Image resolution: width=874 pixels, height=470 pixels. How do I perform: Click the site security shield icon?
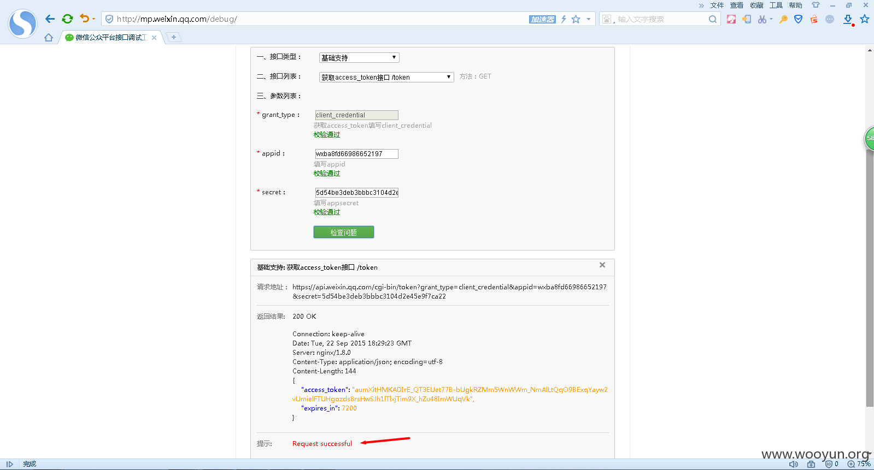coord(109,19)
